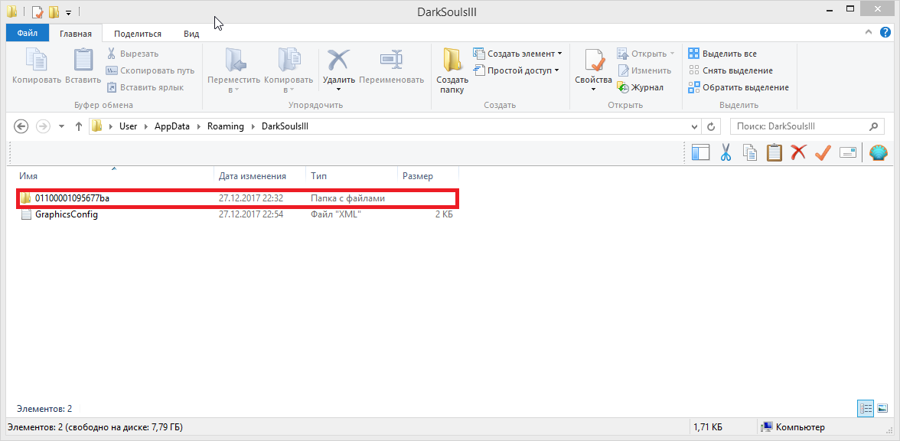Screen dimensions: 900x441
Task: Open the Help question mark icon
Action: coord(885,33)
